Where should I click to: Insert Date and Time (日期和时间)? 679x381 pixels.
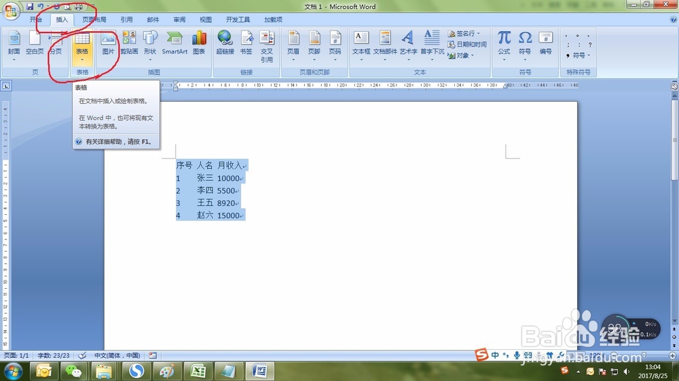[x=467, y=44]
